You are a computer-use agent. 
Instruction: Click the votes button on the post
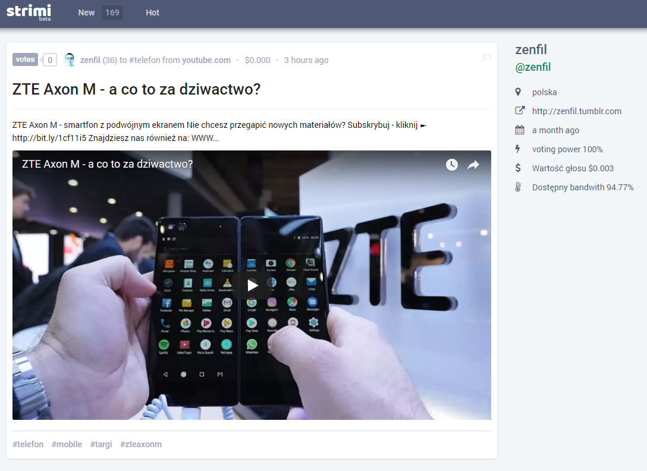[25, 59]
